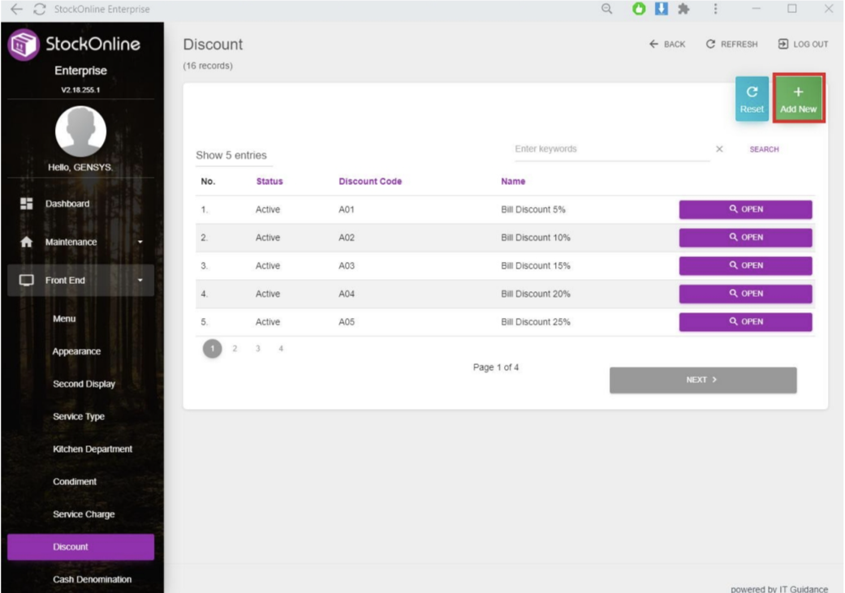This screenshot has height=593, width=845.
Task: Select Service Charge in the sidebar
Action: 84,514
